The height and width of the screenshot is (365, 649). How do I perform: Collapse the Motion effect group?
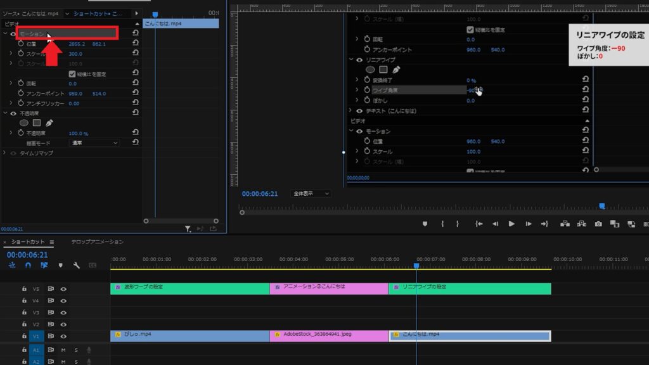[x=5, y=34]
